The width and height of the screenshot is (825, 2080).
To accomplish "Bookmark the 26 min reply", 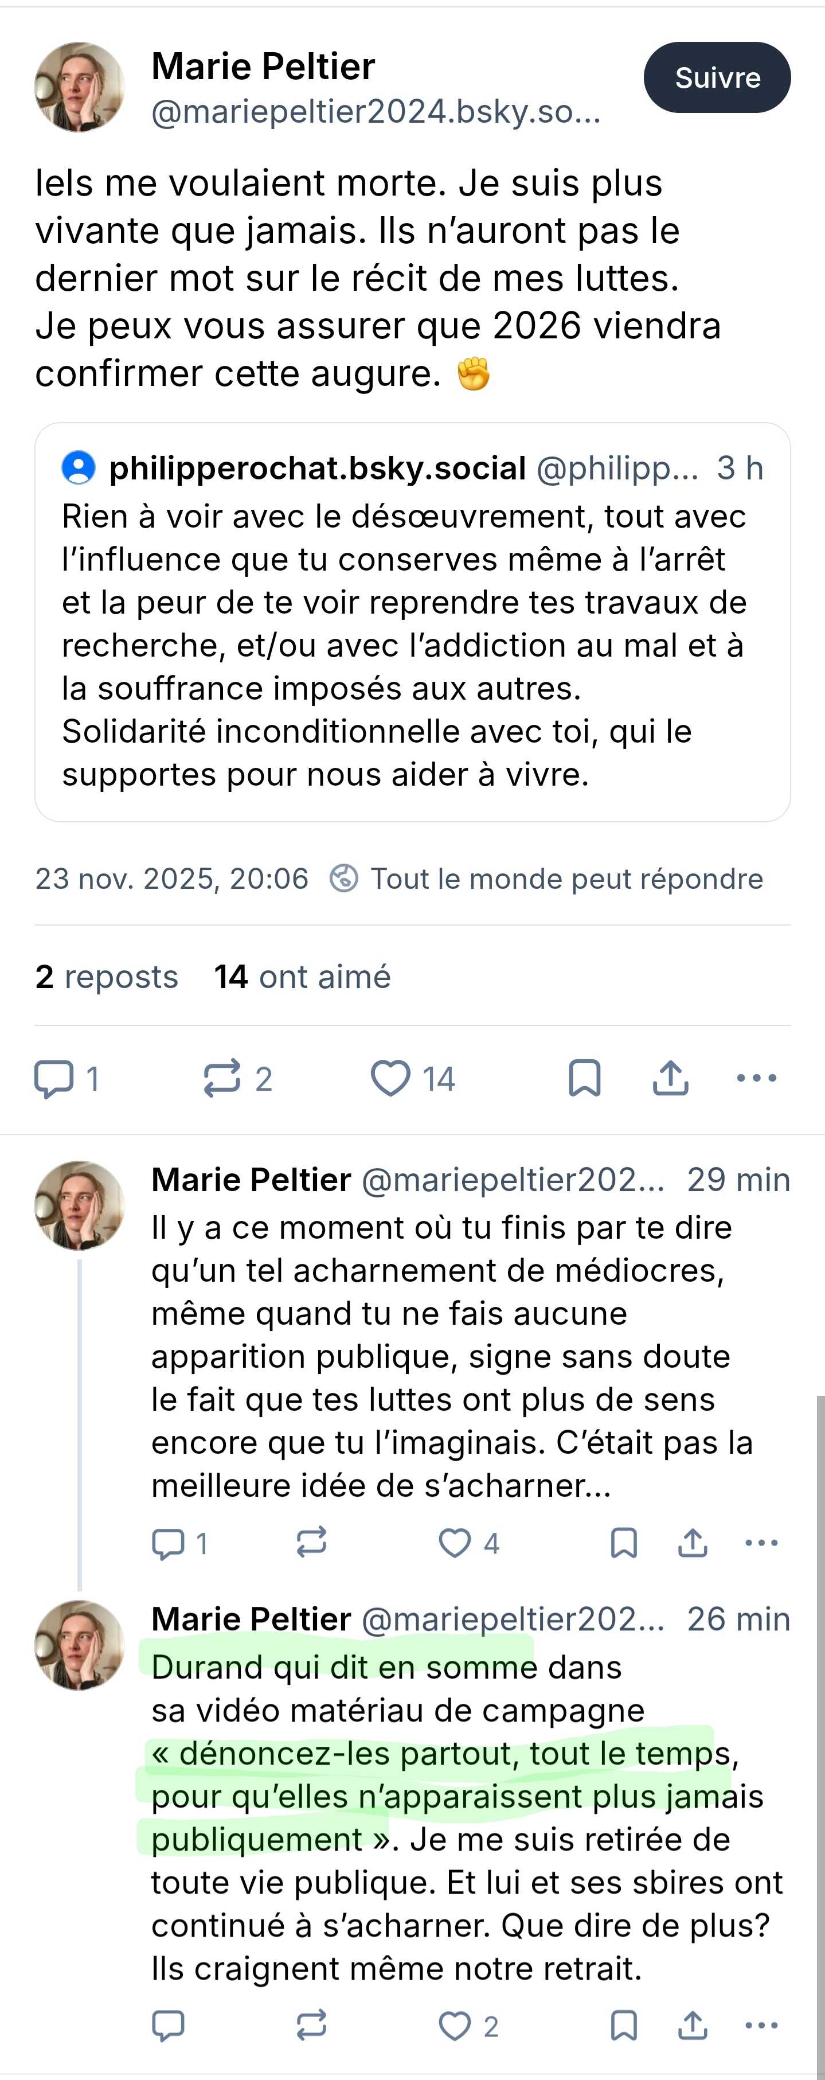I will coord(624,2025).
